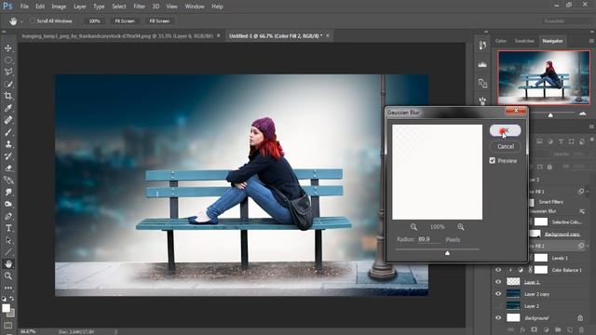The width and height of the screenshot is (596, 335).
Task: Open the status bar info arrow
Action: click(x=115, y=331)
